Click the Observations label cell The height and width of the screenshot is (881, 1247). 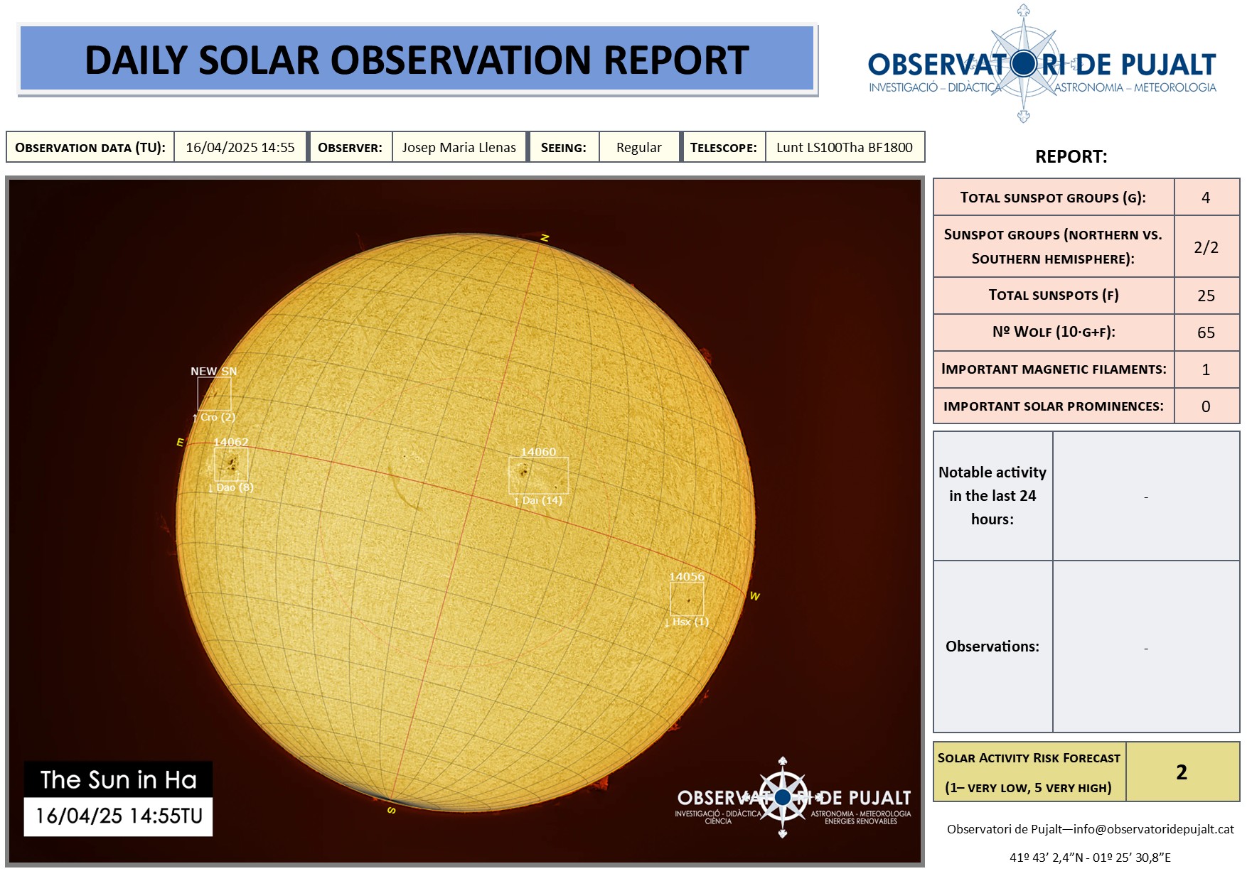pyautogui.click(x=992, y=647)
